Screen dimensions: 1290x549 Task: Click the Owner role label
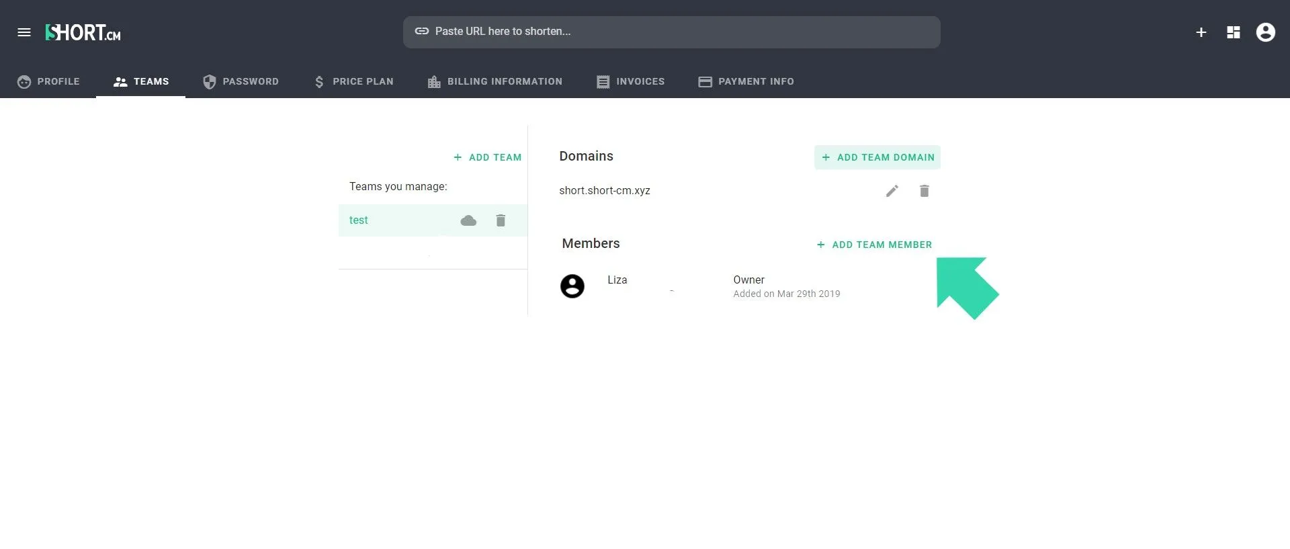(x=749, y=280)
